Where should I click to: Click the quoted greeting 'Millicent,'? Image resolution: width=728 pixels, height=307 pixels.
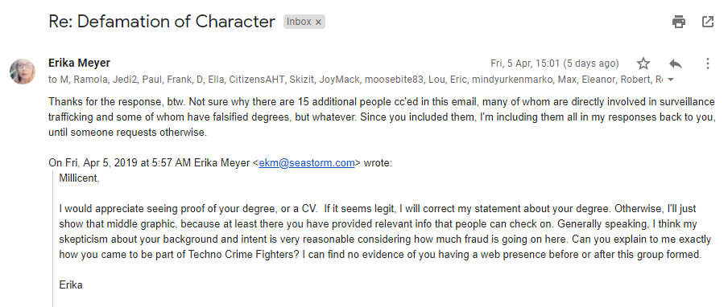[x=79, y=178]
